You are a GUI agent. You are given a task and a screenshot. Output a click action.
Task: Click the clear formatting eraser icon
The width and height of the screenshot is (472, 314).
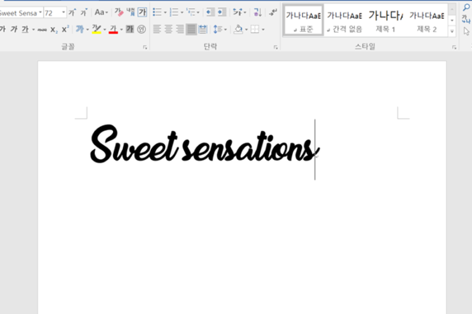(x=119, y=12)
